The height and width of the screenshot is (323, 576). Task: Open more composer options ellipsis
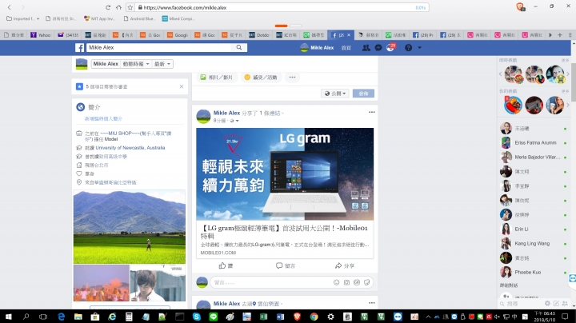(x=293, y=77)
